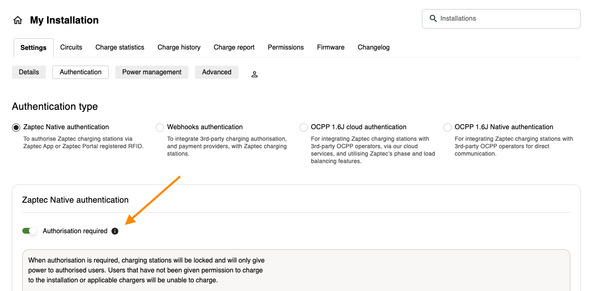The image size is (593, 291).
Task: Open the Firmware tab
Action: tap(330, 47)
